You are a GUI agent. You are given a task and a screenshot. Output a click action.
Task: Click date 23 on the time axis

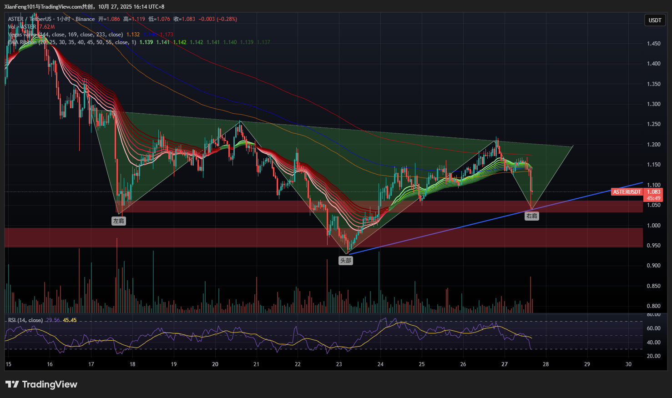(x=339, y=364)
